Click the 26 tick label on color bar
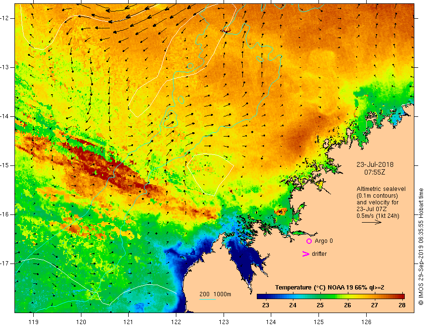Screen dimensions: 424x327 point(347,305)
